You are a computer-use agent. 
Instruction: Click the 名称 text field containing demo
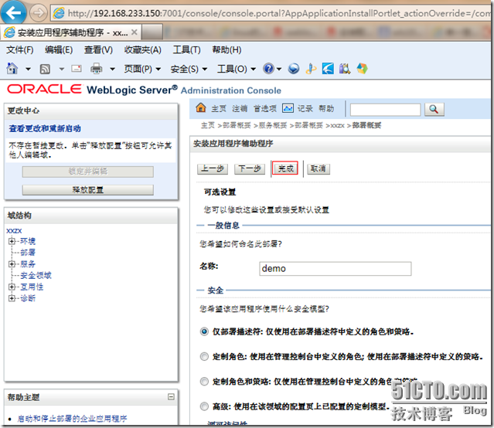pyautogui.click(x=336, y=269)
